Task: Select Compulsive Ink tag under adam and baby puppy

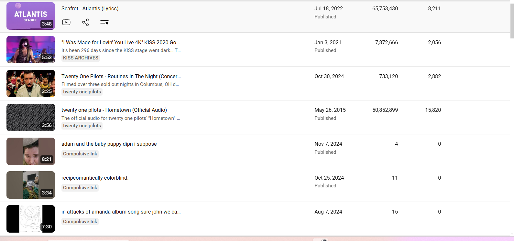Action: click(x=80, y=154)
